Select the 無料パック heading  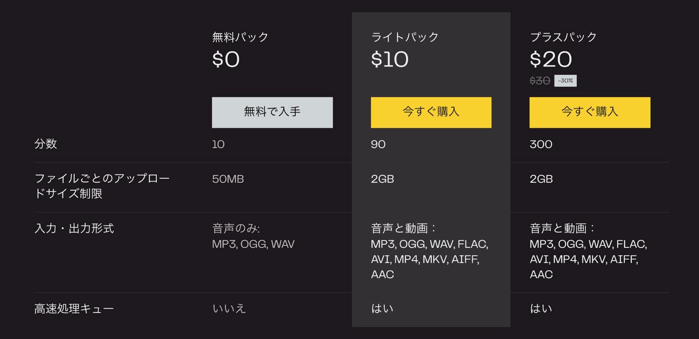(x=240, y=37)
